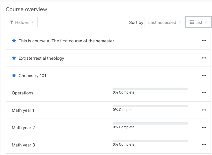212x155 pixels.
Task: Expand the Hidden filter dropdown
Action: pos(22,22)
